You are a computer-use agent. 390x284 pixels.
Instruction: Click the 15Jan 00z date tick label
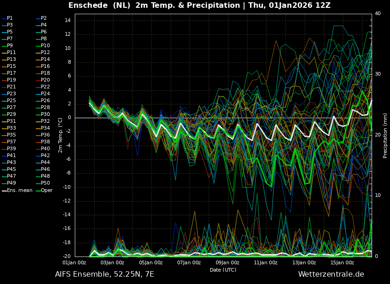342,262
